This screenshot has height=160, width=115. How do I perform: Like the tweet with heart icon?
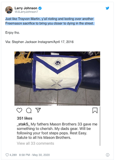[7, 155]
